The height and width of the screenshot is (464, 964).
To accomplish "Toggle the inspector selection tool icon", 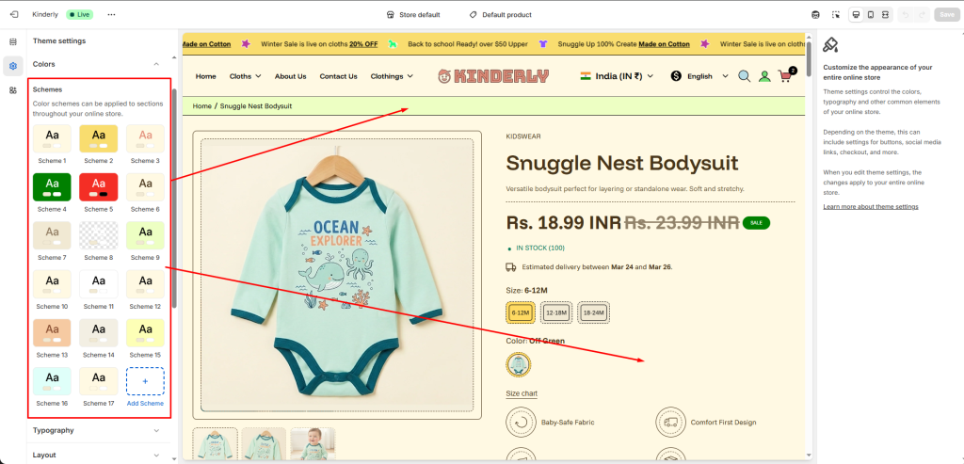I will tap(835, 15).
